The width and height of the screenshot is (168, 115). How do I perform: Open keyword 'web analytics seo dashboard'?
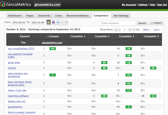(x=18, y=75)
